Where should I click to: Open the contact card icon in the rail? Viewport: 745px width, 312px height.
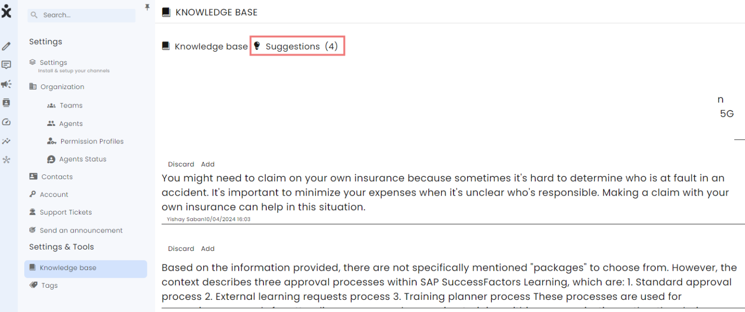click(6, 103)
